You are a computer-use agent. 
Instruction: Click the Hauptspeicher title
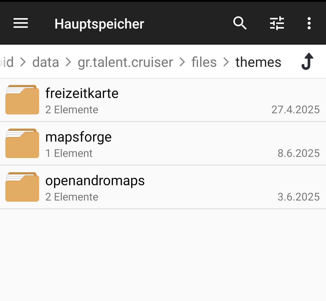tap(99, 24)
